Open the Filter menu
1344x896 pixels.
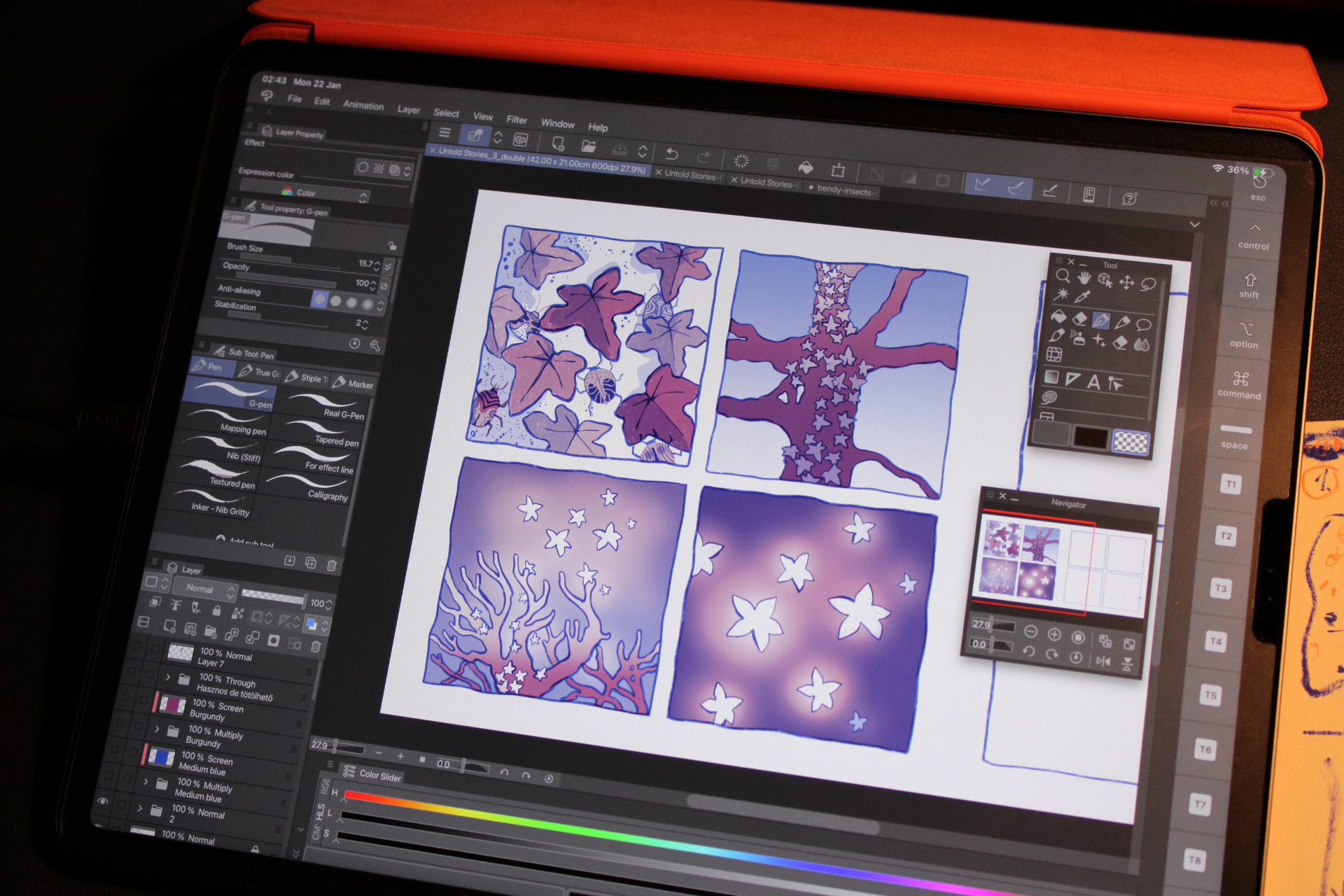(x=517, y=120)
